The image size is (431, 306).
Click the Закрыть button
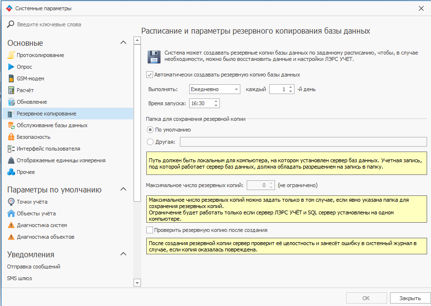pyautogui.click(x=410, y=298)
